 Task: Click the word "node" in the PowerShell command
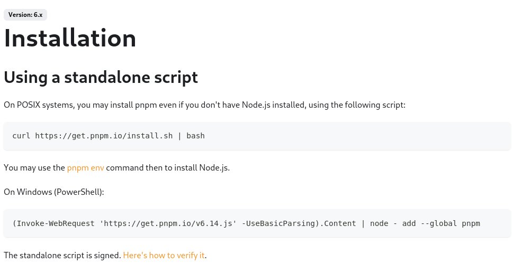(x=379, y=223)
